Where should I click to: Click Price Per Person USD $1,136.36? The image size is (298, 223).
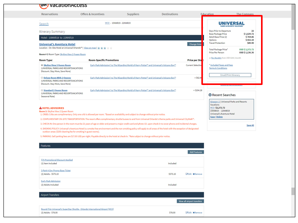click(246, 52)
